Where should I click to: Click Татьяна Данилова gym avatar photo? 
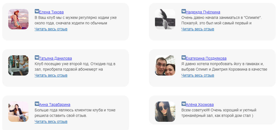(18, 65)
